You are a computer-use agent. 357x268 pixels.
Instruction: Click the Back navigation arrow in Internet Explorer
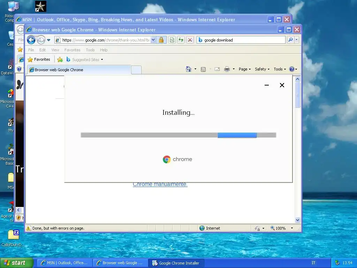[x=31, y=40]
